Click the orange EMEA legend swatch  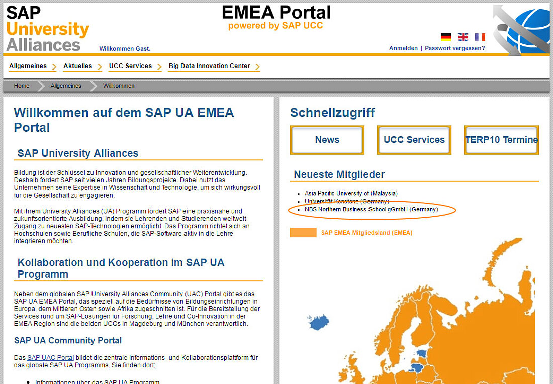[x=303, y=232]
